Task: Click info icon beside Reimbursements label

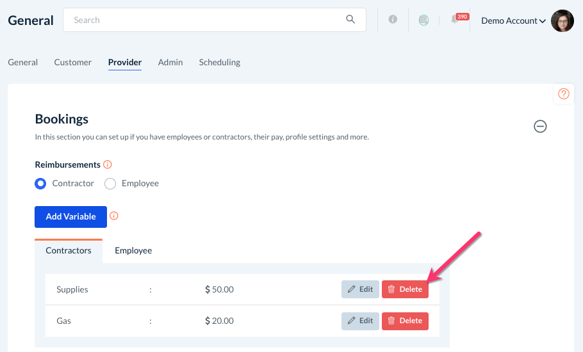Action: (x=108, y=164)
